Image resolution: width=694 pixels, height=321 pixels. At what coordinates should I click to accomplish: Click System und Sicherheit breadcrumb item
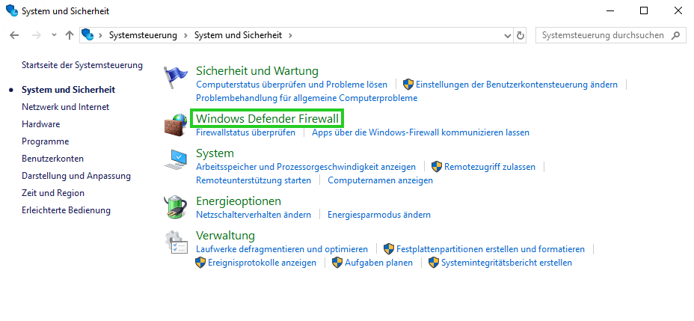click(x=238, y=35)
